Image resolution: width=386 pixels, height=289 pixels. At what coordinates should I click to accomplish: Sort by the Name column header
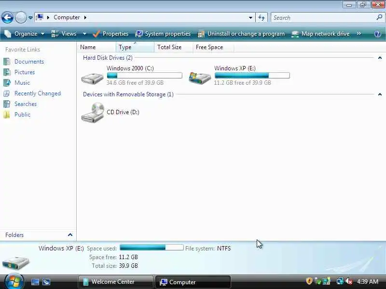[96, 47]
